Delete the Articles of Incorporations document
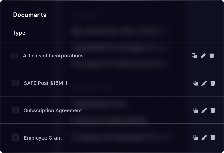This screenshot has height=153, width=224. tap(212, 56)
